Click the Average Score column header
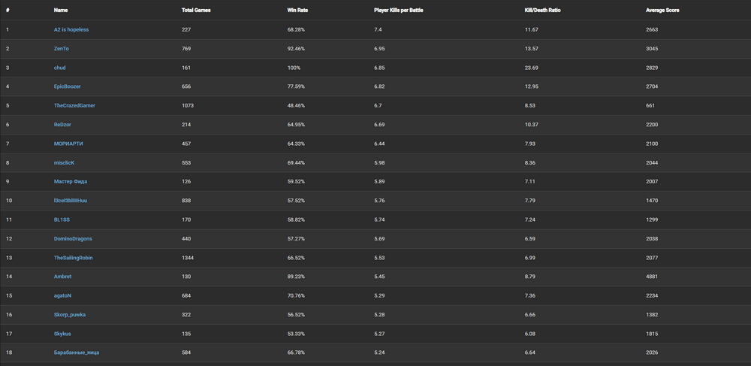Image resolution: width=751 pixels, height=366 pixels. (x=662, y=11)
